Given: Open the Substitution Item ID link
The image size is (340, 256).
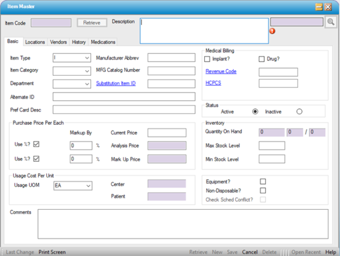Looking at the screenshot, I should [x=116, y=83].
